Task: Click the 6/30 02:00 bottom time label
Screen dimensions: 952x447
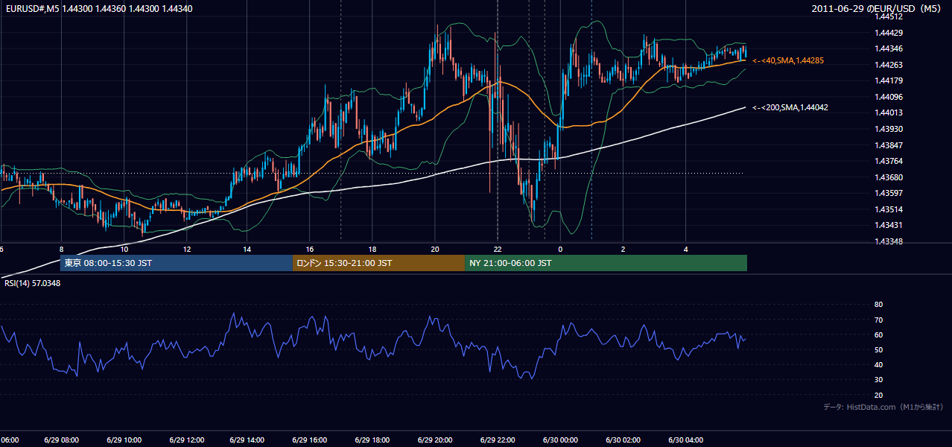Action: pyautogui.click(x=622, y=440)
